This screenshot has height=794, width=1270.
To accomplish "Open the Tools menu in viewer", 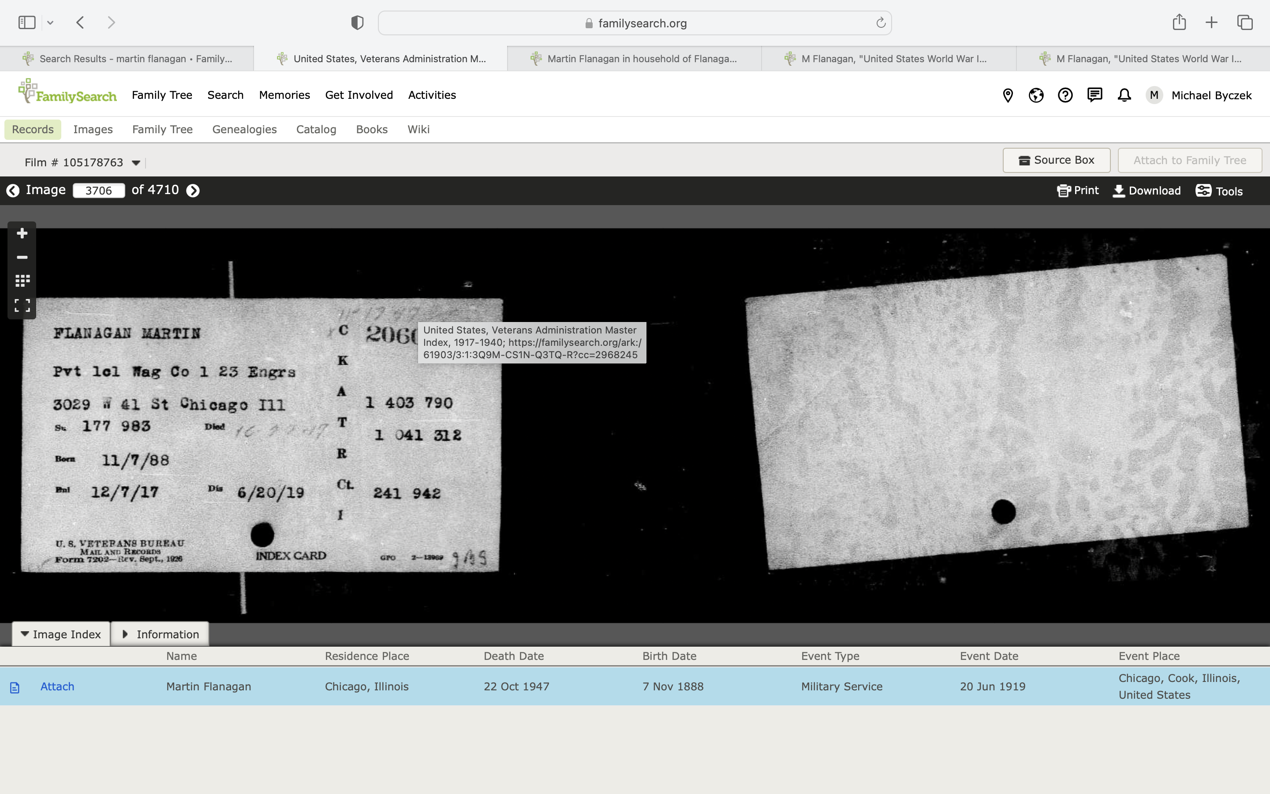I will click(x=1219, y=191).
